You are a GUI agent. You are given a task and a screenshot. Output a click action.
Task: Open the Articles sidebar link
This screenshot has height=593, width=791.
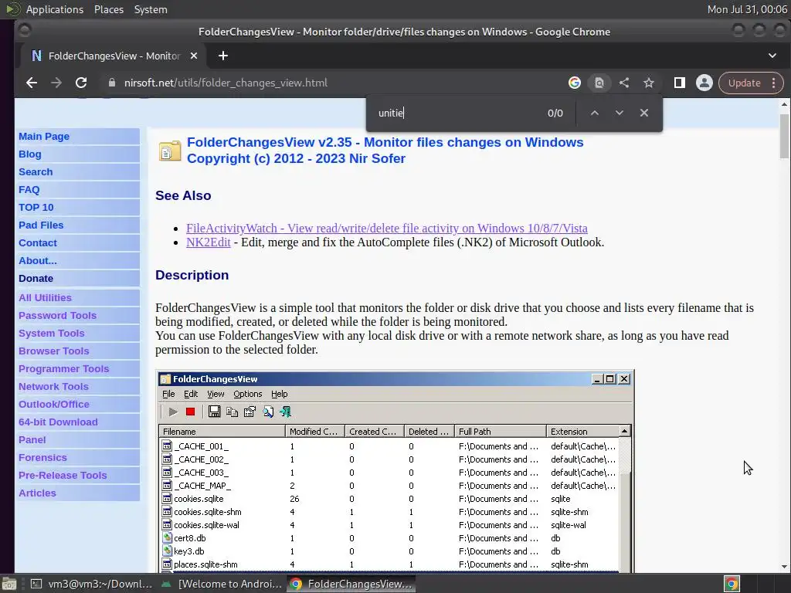(x=37, y=493)
